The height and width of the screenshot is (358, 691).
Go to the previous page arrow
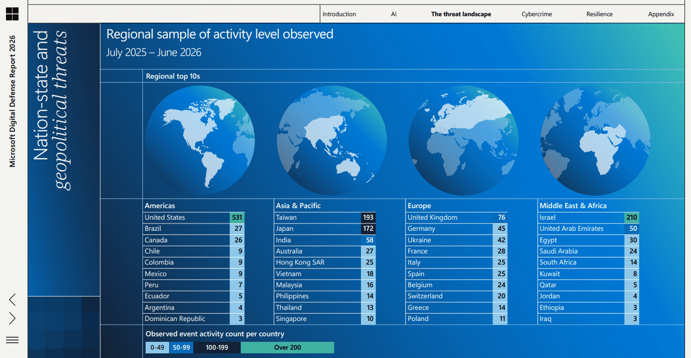13,300
